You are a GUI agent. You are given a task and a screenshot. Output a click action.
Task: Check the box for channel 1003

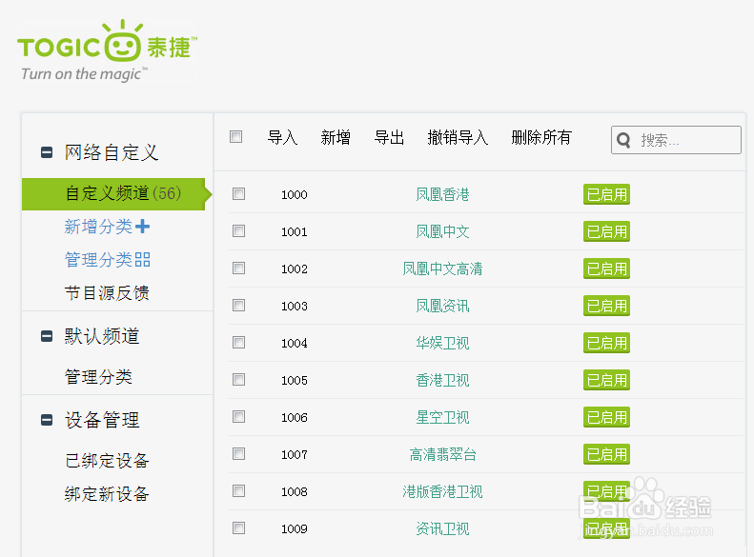coord(238,306)
